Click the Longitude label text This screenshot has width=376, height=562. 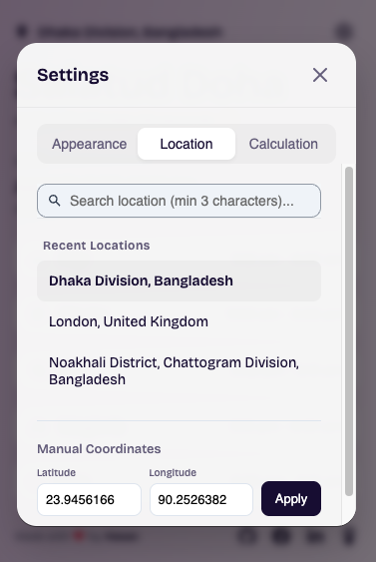click(173, 472)
